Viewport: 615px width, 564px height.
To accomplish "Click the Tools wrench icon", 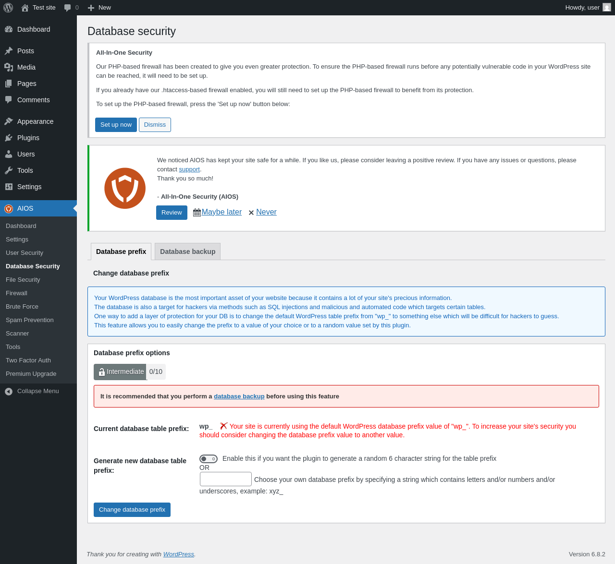I will (x=9, y=170).
